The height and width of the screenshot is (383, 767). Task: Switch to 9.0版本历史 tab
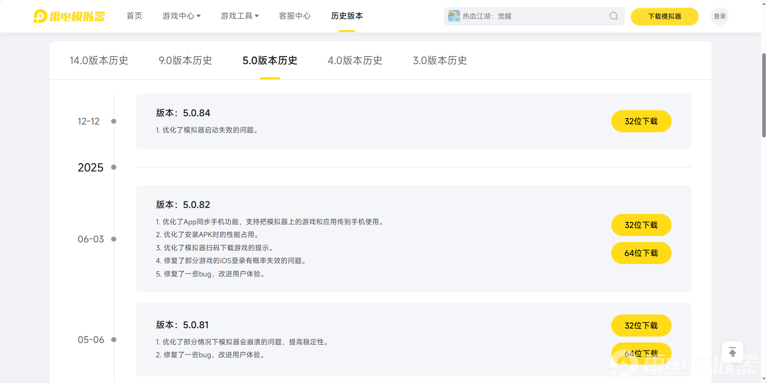pos(185,60)
